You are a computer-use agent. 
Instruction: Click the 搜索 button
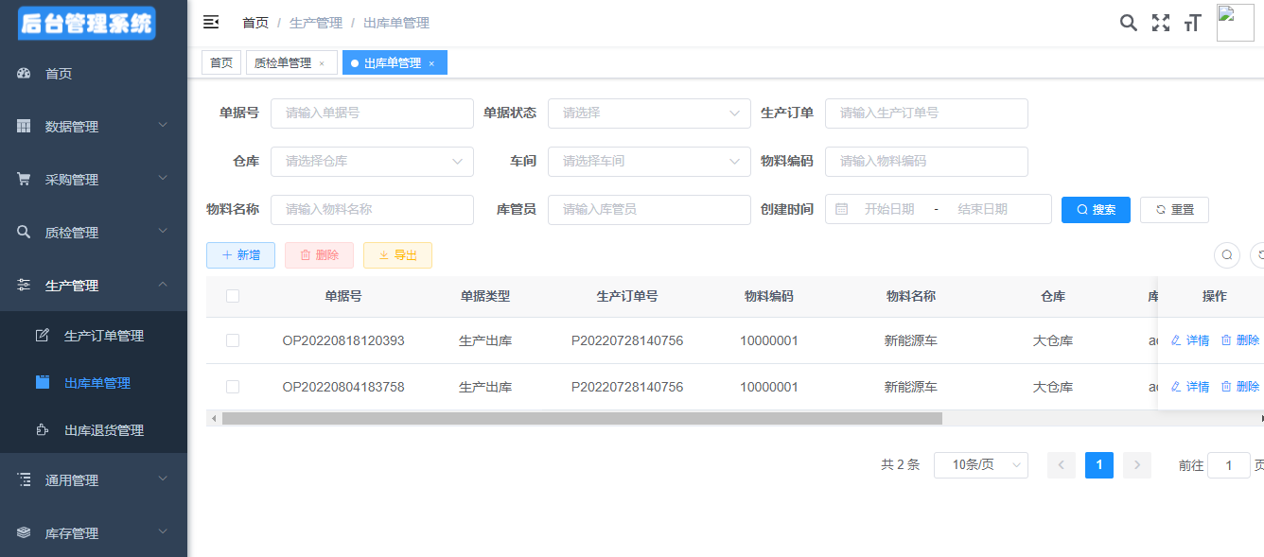click(x=1096, y=209)
